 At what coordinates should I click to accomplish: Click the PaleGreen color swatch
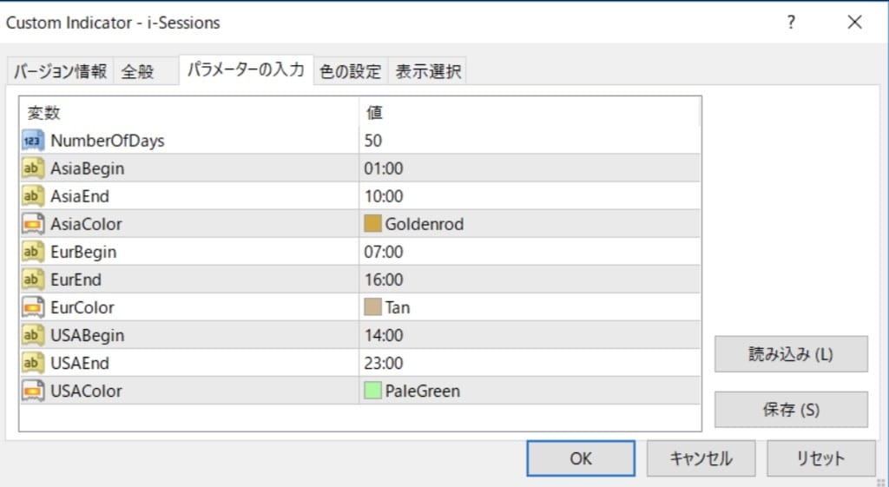pyautogui.click(x=372, y=391)
